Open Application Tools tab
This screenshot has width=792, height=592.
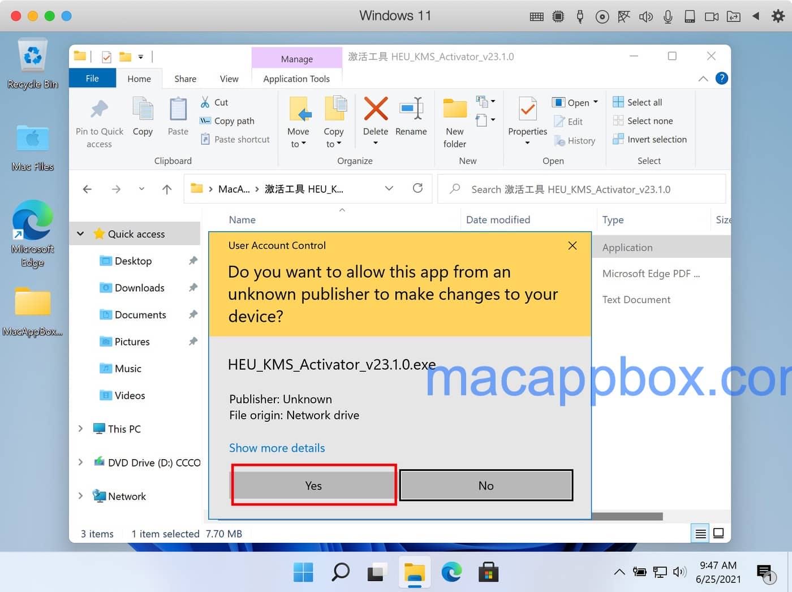pyautogui.click(x=296, y=79)
